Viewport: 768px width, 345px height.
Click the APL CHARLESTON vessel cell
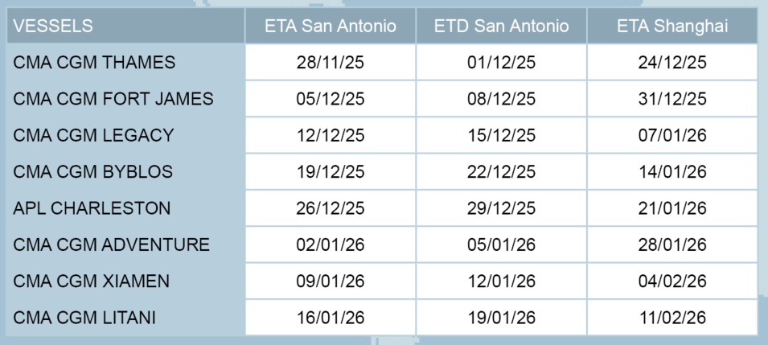pyautogui.click(x=92, y=208)
